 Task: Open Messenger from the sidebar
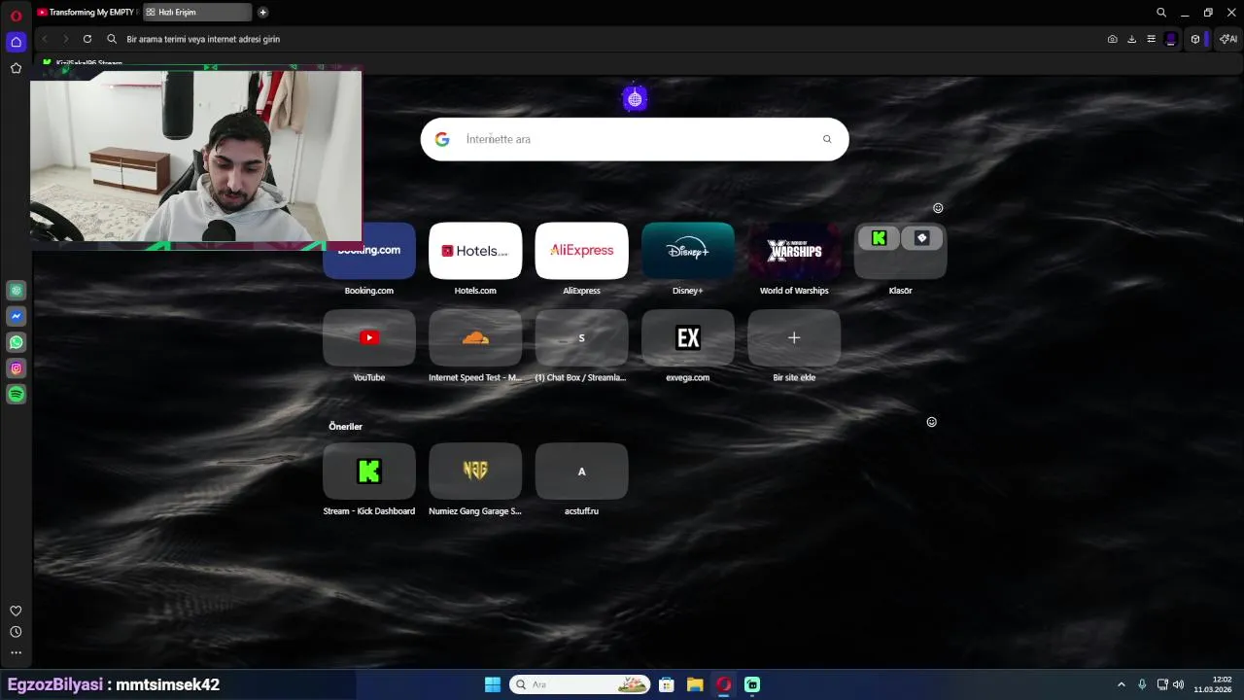pyautogui.click(x=16, y=317)
